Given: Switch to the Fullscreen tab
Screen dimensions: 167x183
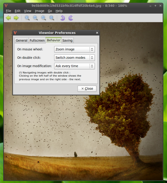Looking at the screenshot, I should 37,41.
